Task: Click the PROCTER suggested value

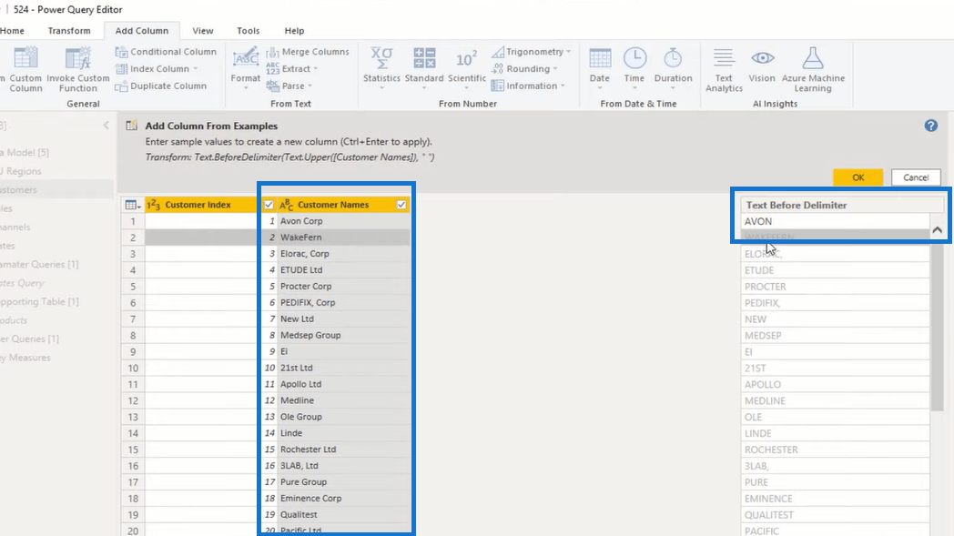Action: click(x=836, y=287)
